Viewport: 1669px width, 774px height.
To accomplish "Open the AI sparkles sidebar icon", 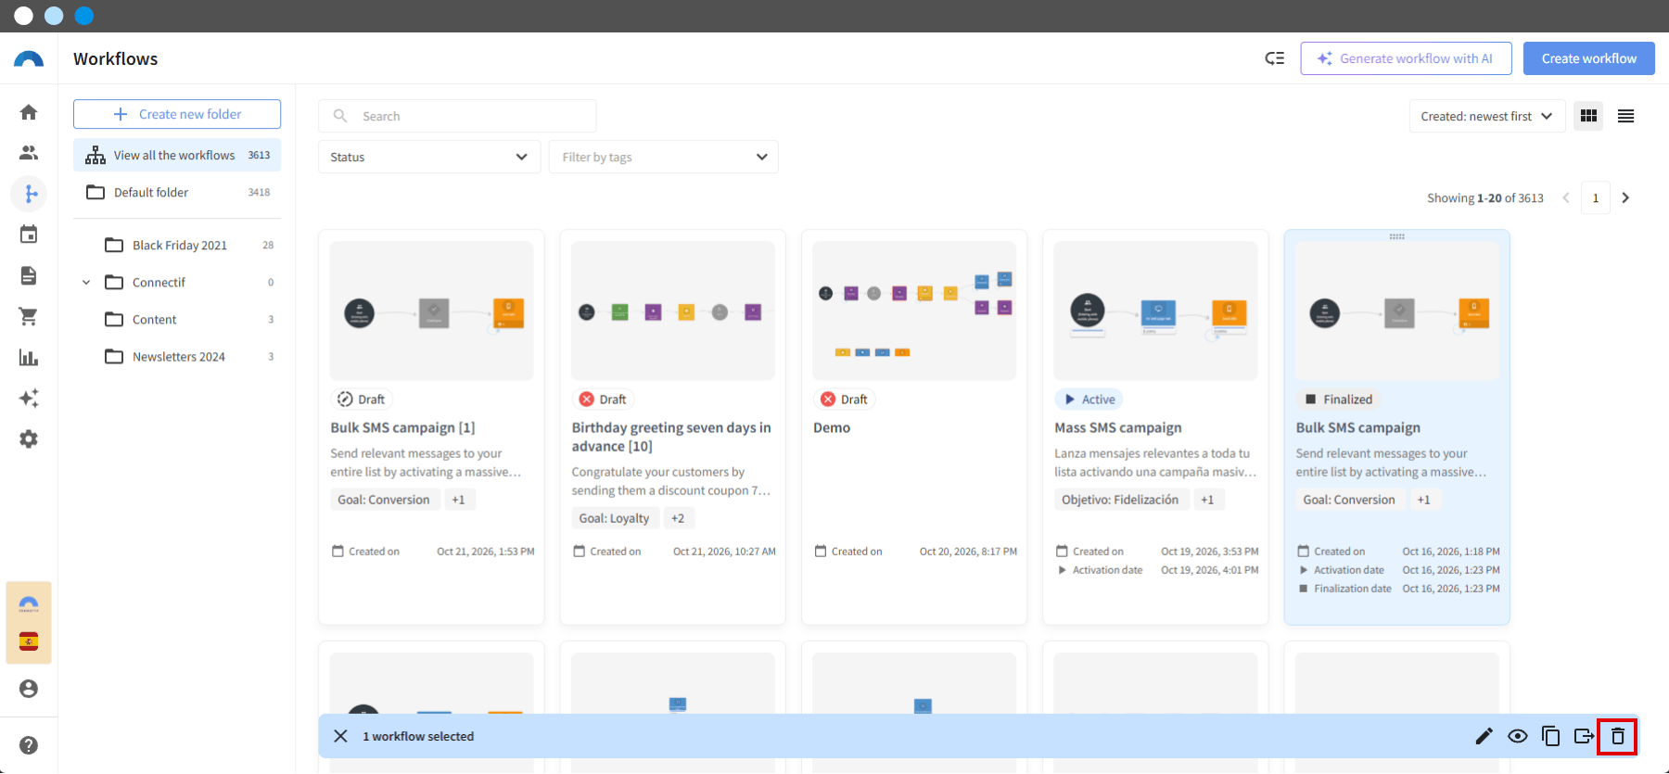I will (x=29, y=398).
